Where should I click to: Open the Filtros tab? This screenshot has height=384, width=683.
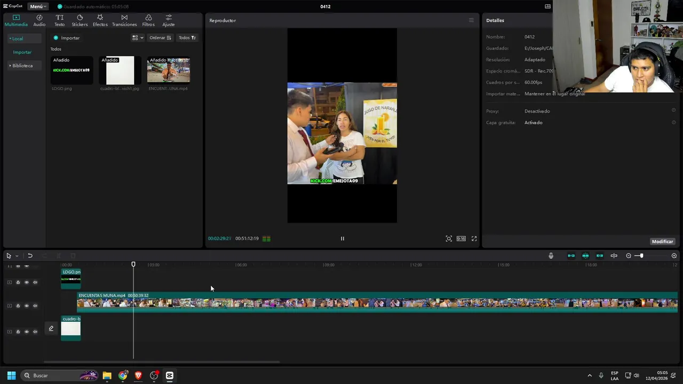(148, 20)
